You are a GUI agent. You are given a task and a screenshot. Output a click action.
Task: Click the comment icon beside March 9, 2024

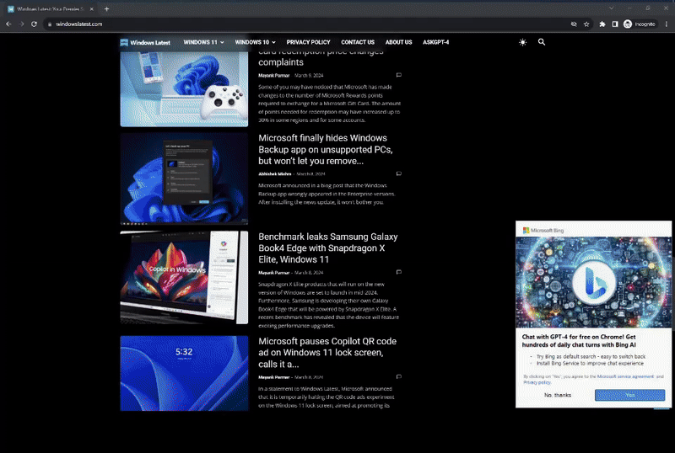[x=398, y=75]
